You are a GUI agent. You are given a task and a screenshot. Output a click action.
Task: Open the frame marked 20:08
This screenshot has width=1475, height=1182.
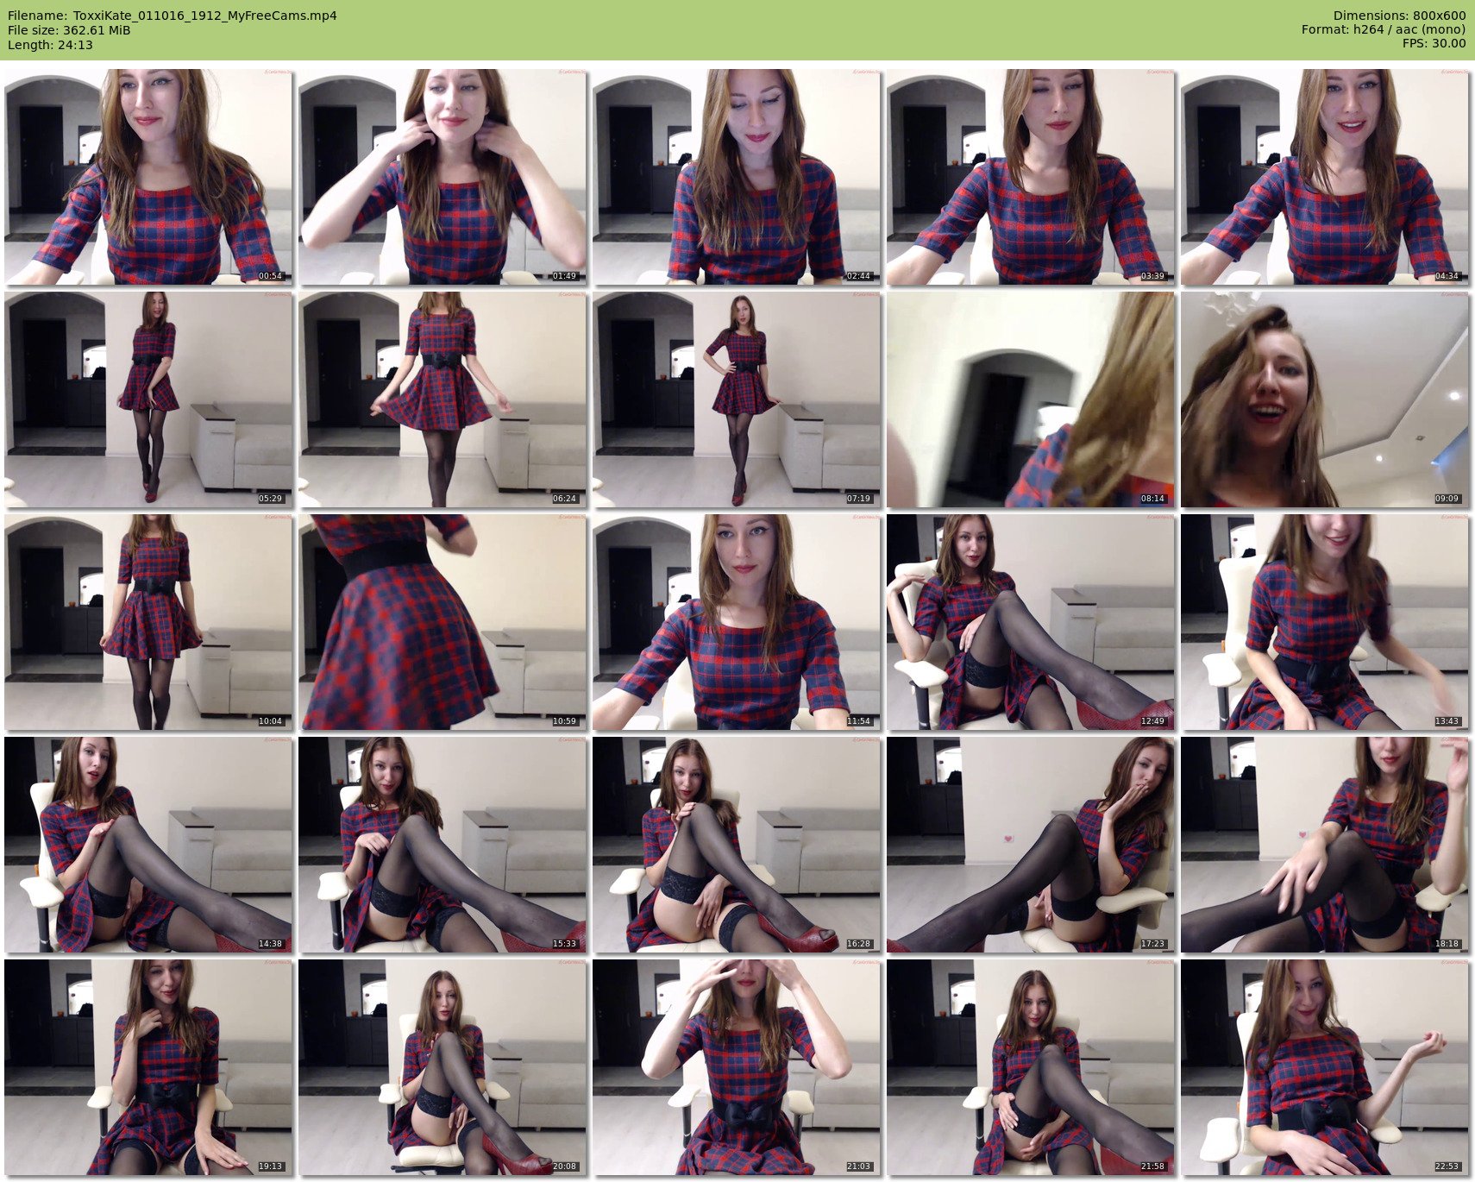(x=442, y=1067)
